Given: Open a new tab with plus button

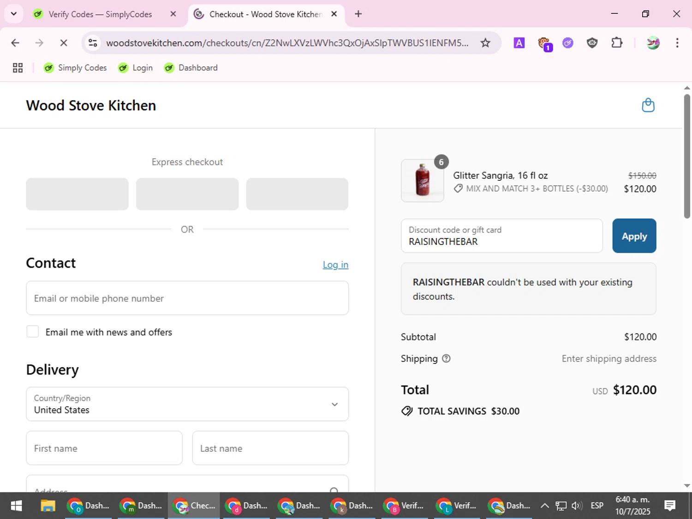Looking at the screenshot, I should coord(358,14).
